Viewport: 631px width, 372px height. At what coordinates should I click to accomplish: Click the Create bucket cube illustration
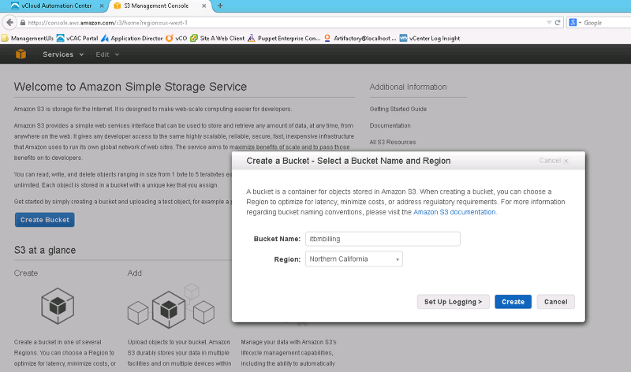pos(58,306)
